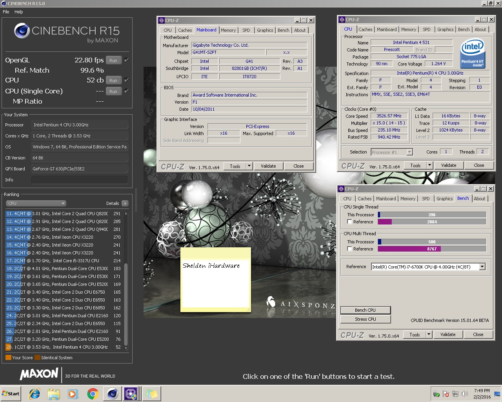Click the ranking list scroll up arrow
This screenshot has width=502, height=402.
(x=126, y=214)
